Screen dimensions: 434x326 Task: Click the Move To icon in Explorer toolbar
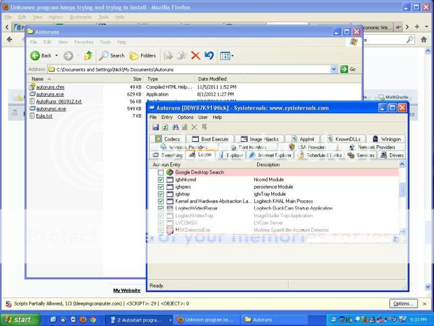pos(168,56)
